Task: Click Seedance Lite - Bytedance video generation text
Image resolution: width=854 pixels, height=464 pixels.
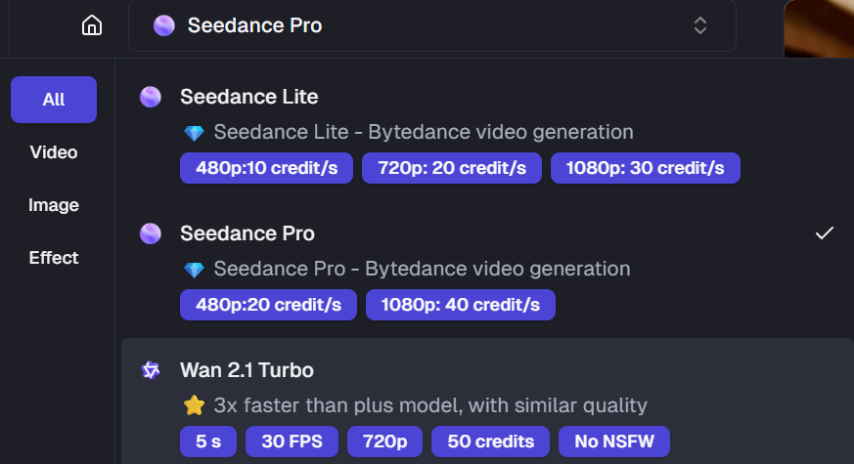Action: point(424,132)
